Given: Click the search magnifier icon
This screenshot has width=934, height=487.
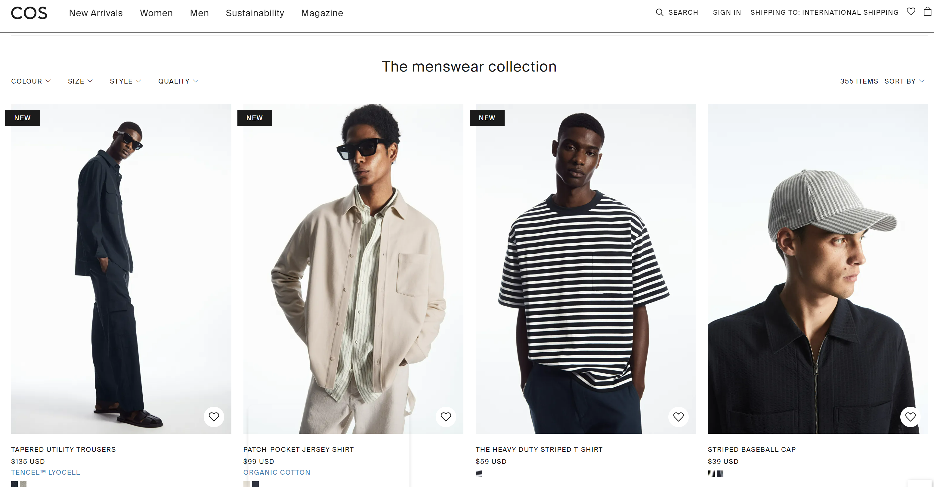Looking at the screenshot, I should pos(659,12).
